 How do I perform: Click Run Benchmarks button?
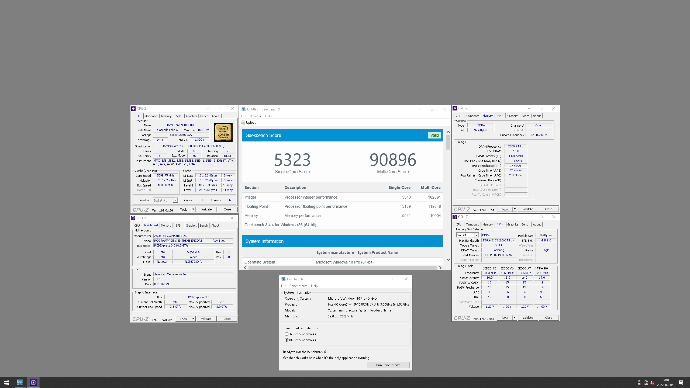[388, 365]
